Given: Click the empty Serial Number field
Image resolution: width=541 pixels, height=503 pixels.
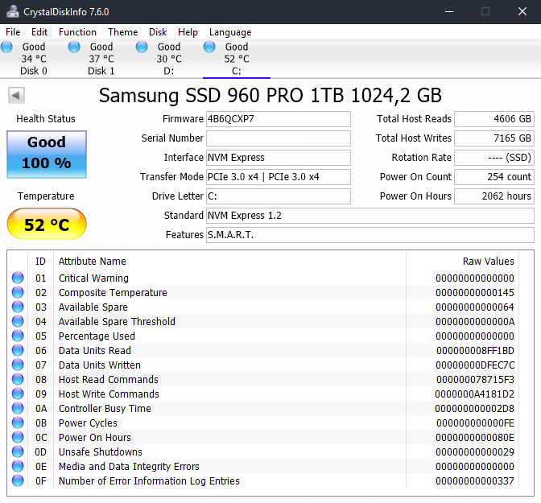Looking at the screenshot, I should [279, 138].
